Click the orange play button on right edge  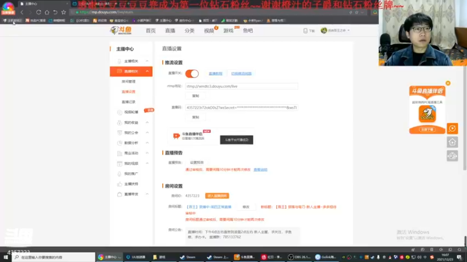tap(452, 128)
